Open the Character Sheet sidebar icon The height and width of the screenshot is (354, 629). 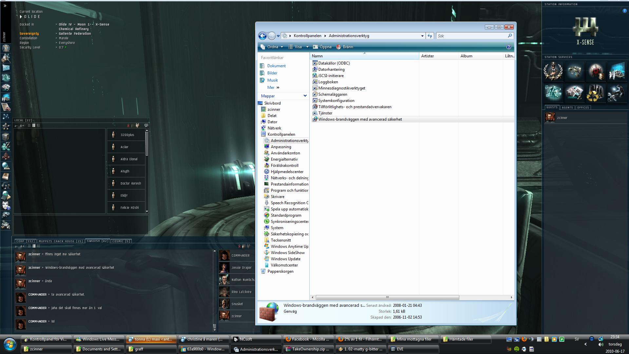point(6,48)
